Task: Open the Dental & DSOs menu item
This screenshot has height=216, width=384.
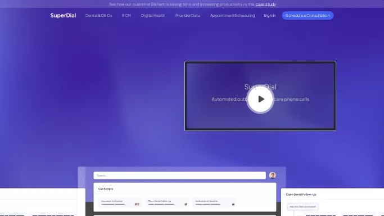Action: (99, 15)
